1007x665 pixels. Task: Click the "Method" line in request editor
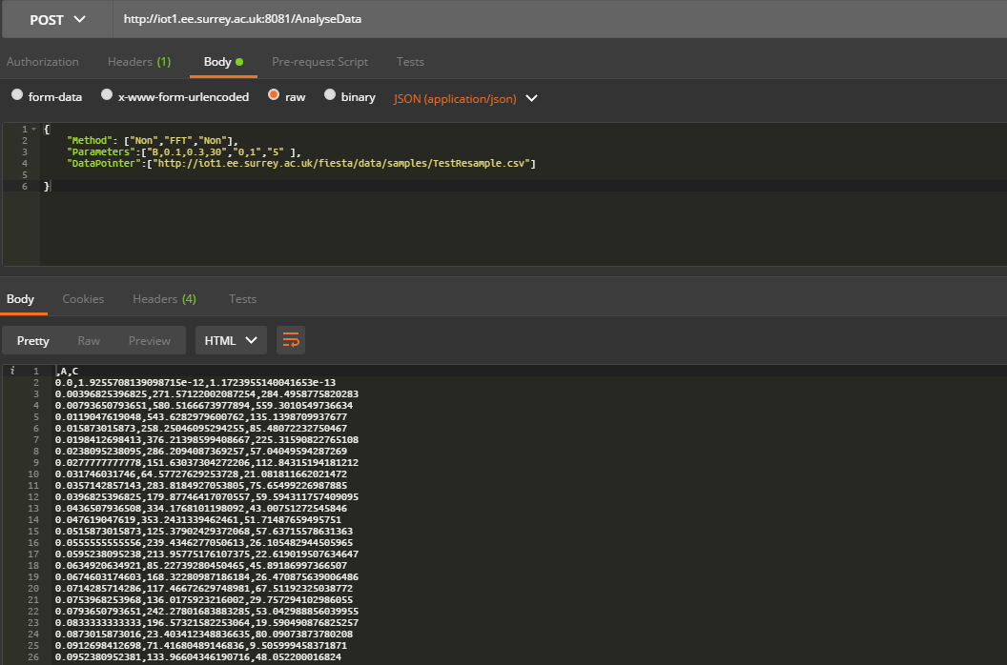pyautogui.click(x=153, y=141)
